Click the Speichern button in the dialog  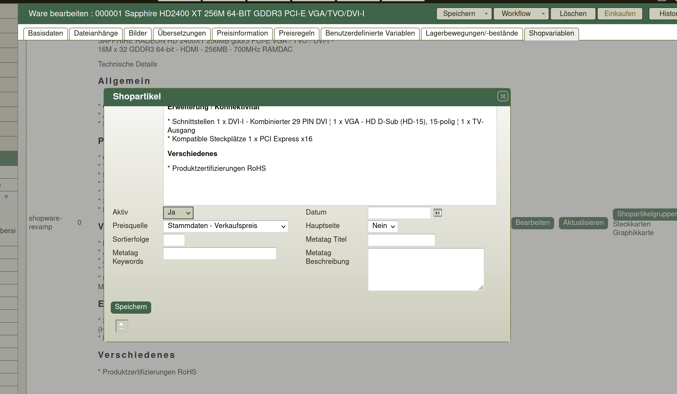click(x=131, y=307)
